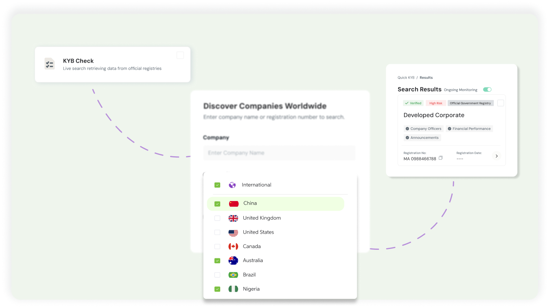Screen dimensions: 549x308
Task: Check the United Kingdom checkbox
Action: click(217, 218)
